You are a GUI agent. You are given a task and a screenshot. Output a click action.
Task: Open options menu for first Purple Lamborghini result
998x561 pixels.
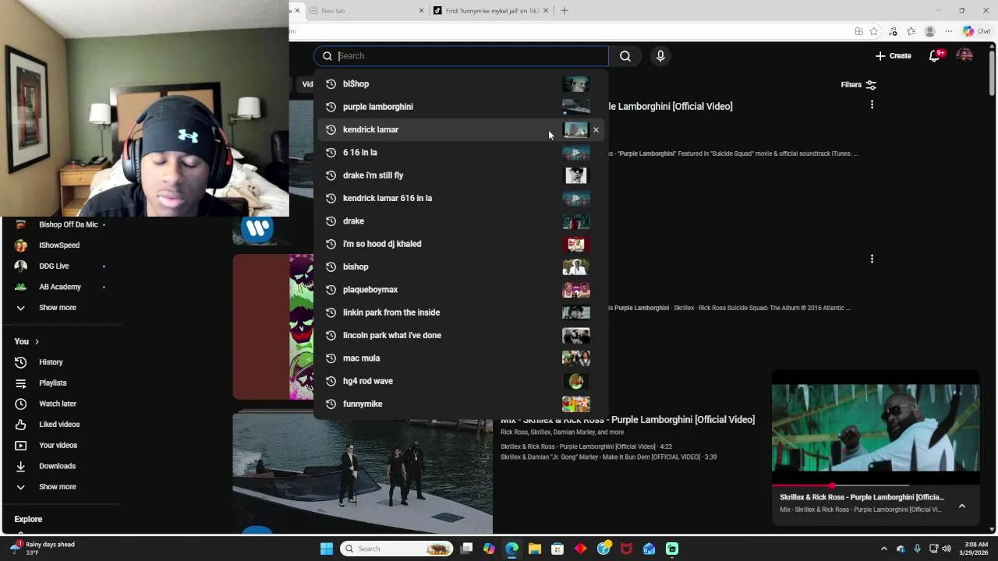click(872, 104)
